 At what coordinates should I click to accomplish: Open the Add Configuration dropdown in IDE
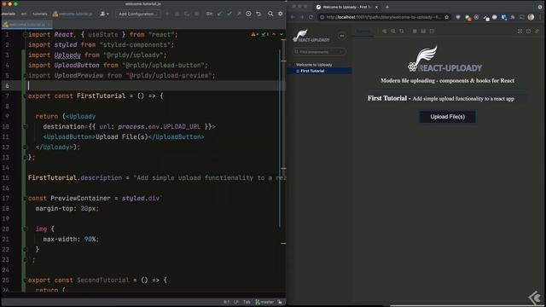coord(138,14)
